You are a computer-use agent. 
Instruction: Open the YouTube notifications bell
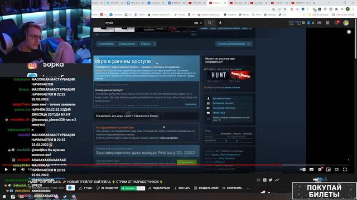pyautogui.click(x=336, y=23)
